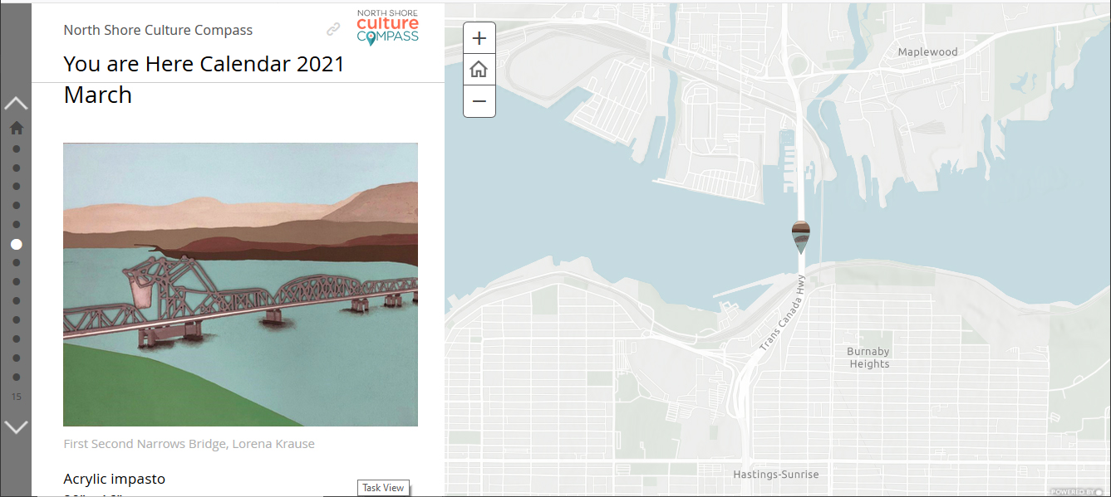Click the Task View tooltip
This screenshot has height=497, width=1111.
tap(383, 488)
